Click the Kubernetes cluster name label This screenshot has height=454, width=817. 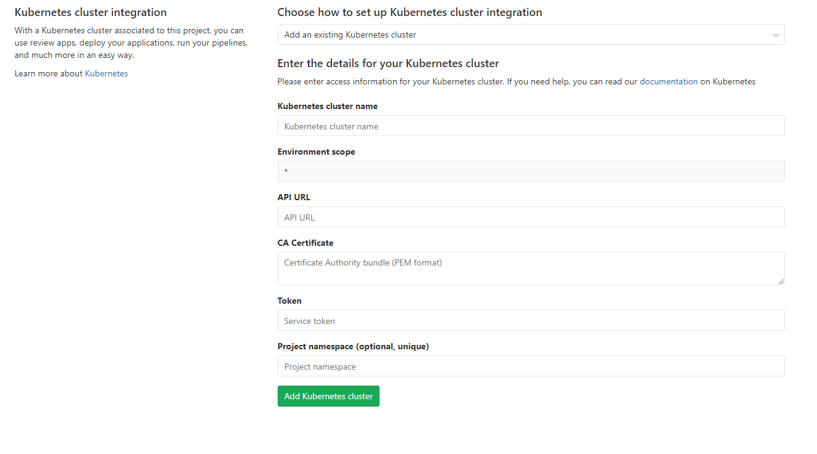click(328, 106)
